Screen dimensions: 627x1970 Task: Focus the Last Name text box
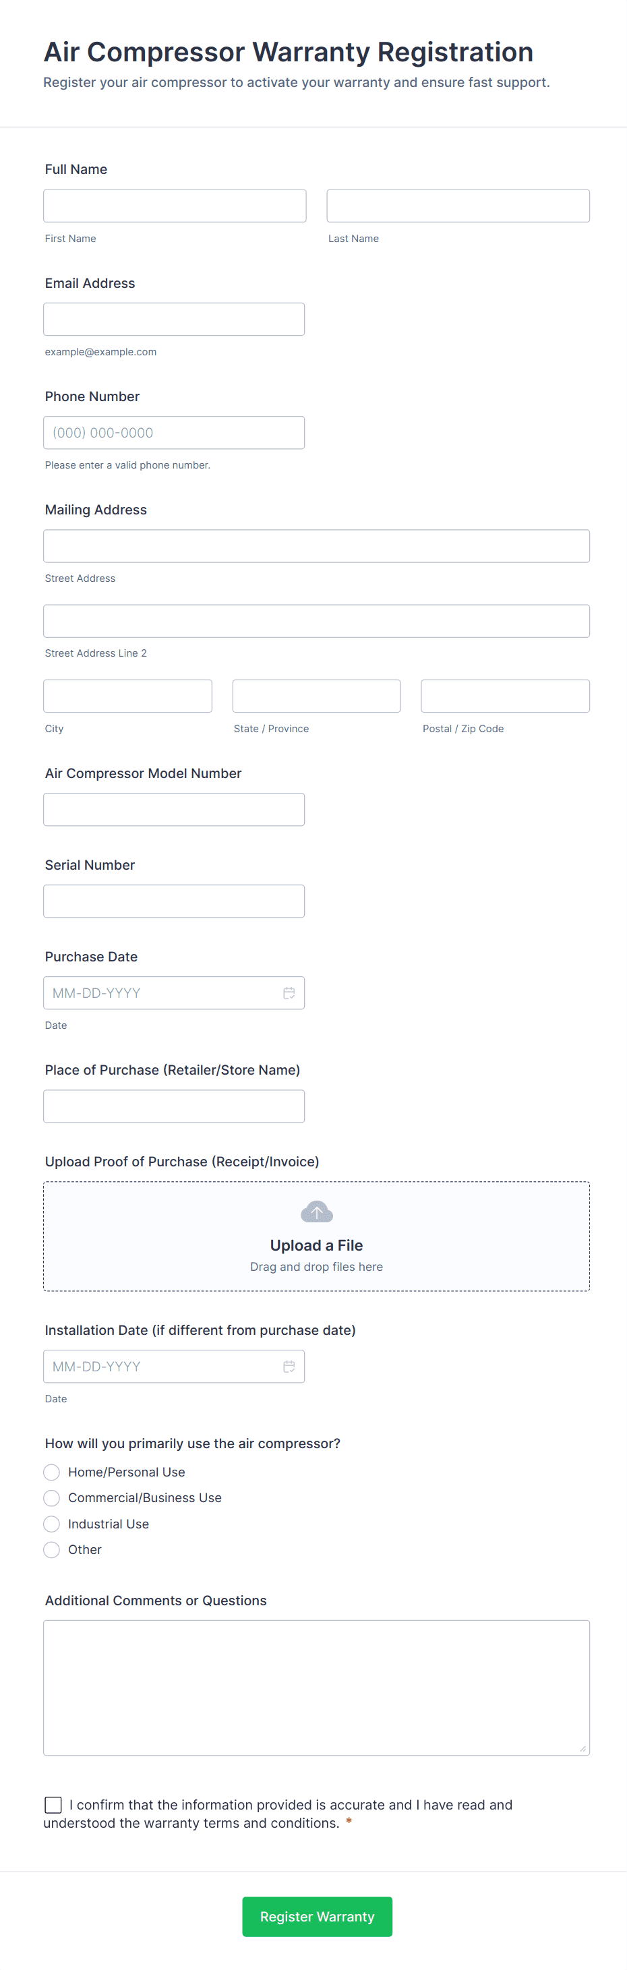(x=457, y=206)
